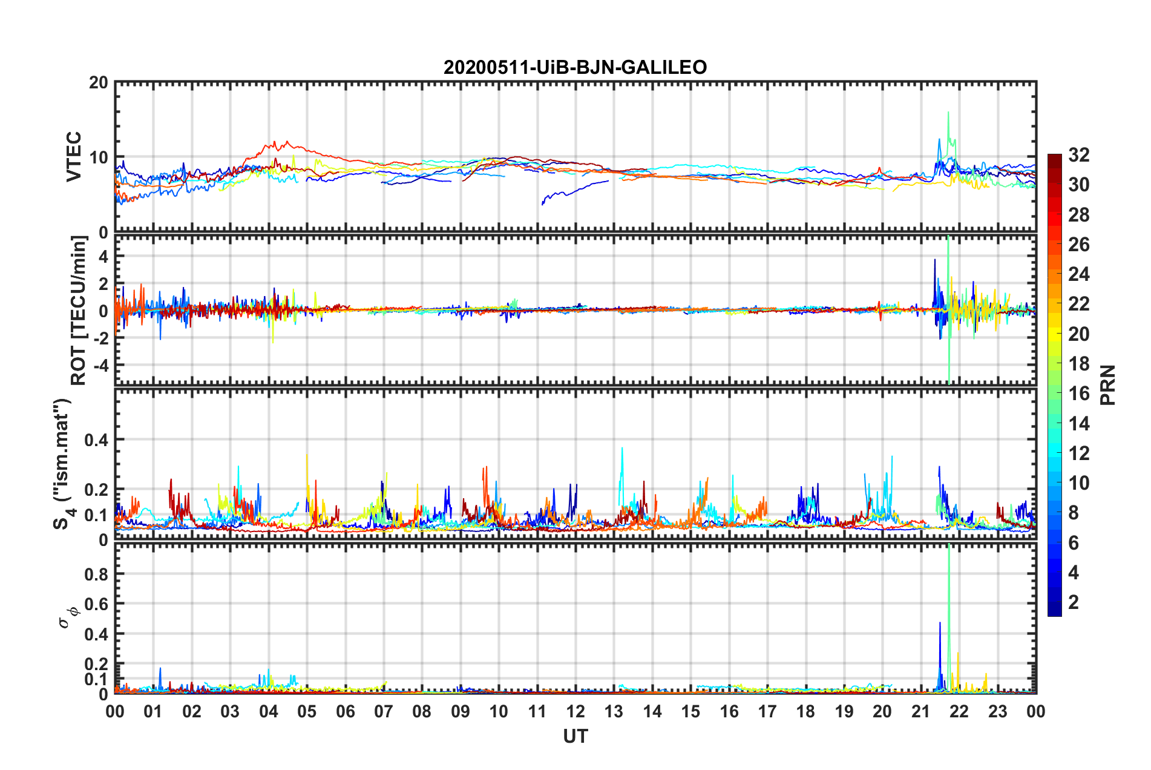The image size is (1151, 770).
Task: Select the UT x-axis label
Action: tap(575, 736)
